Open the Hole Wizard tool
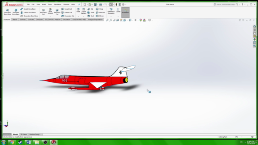The image size is (258, 145). [x=50, y=11]
